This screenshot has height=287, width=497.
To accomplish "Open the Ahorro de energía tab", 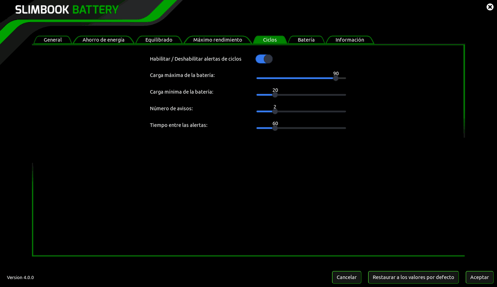I will pyautogui.click(x=103, y=40).
